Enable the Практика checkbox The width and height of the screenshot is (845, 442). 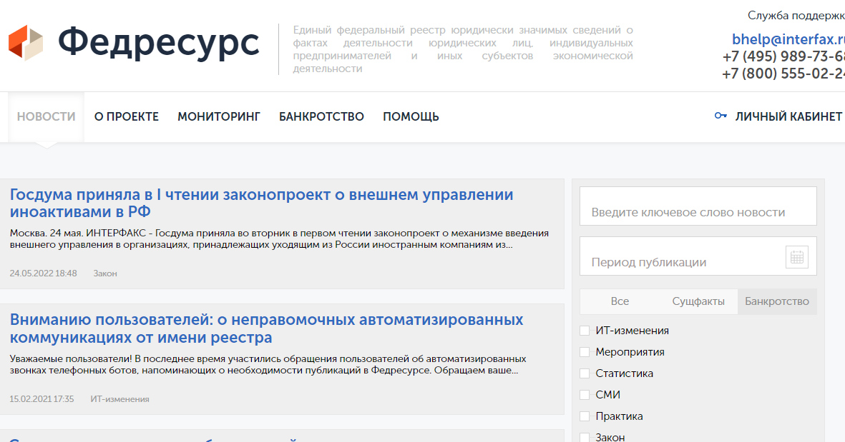click(585, 416)
